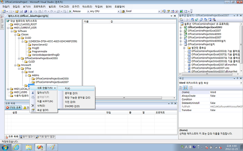The image size is (243, 151).
Task: Open the 빌드(B) menu
Action: 52,6
